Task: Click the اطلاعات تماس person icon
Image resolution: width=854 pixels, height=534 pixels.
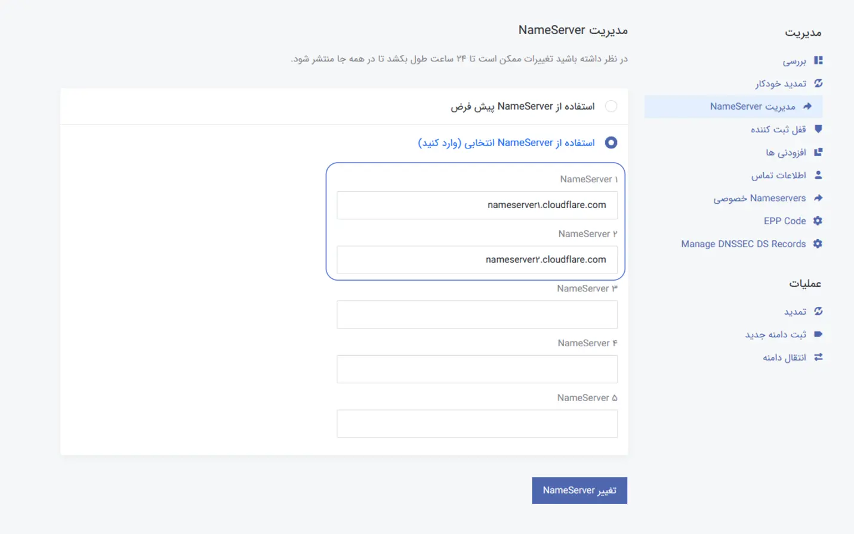Action: (818, 175)
